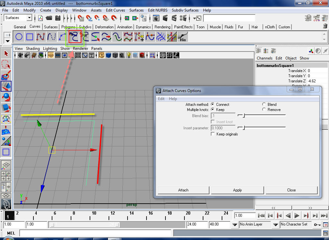The width and height of the screenshot is (329, 240).
Task: Click the IPR render clapperboard icon
Action: click(x=174, y=18)
